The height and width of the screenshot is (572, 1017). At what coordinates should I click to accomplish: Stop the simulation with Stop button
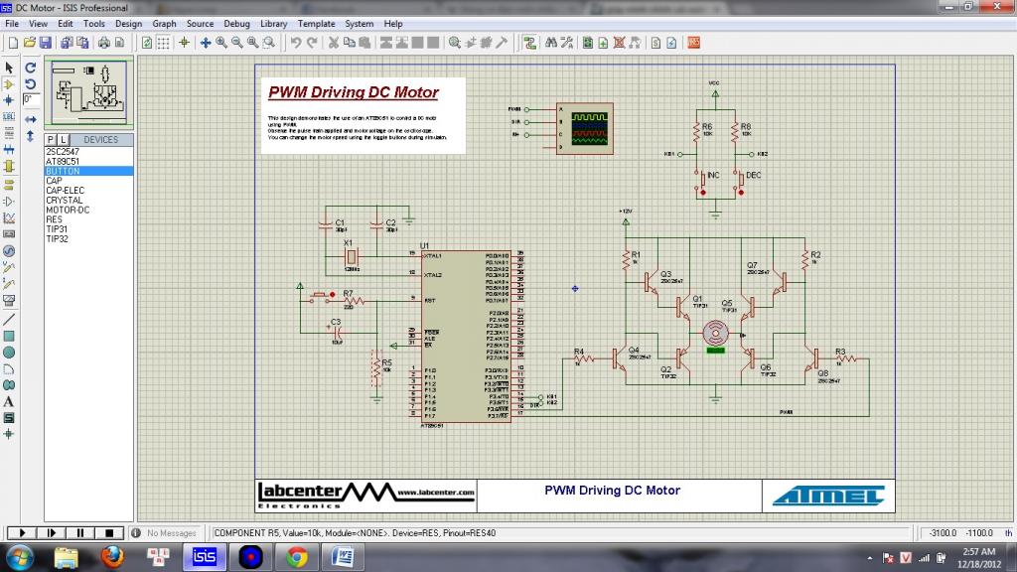click(x=111, y=533)
